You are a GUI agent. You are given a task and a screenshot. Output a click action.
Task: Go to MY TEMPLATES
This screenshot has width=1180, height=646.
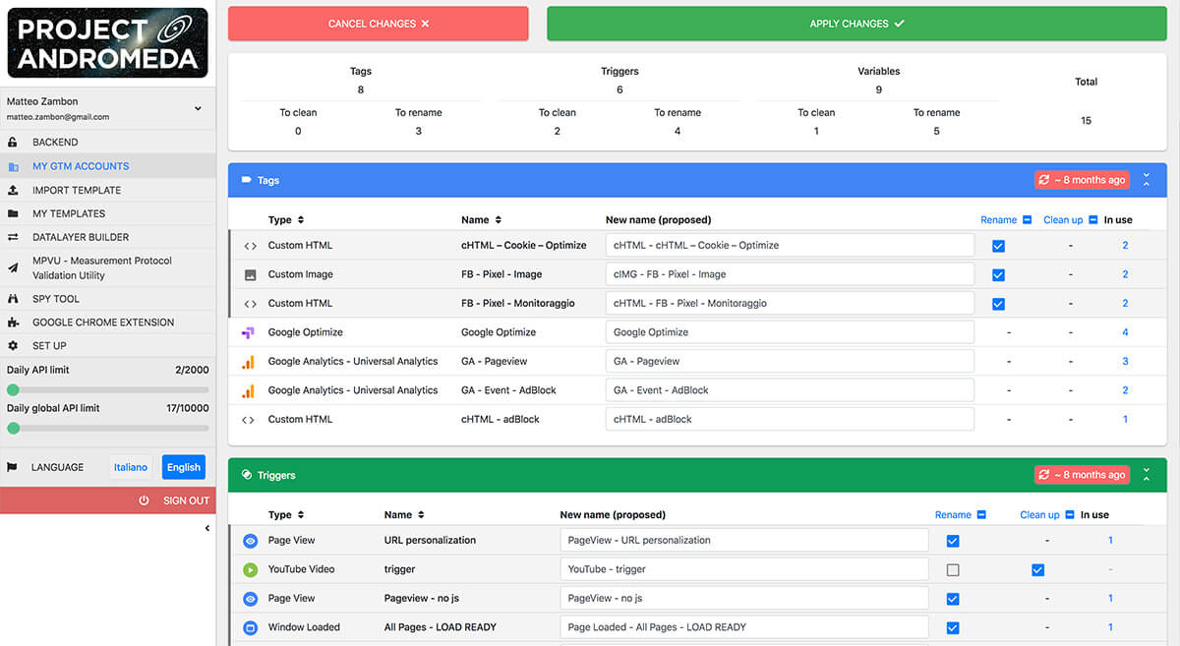tap(107, 213)
